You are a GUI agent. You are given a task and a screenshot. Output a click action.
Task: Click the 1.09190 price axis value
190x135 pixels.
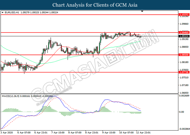click(184, 39)
